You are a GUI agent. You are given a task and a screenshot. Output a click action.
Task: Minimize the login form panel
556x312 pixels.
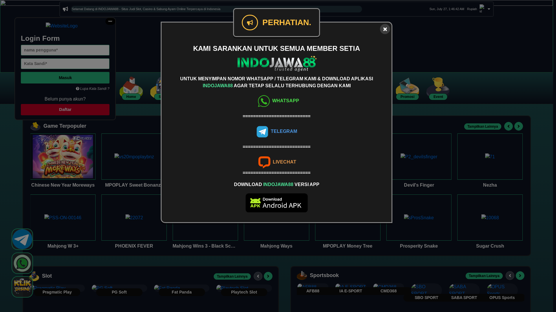click(x=110, y=21)
